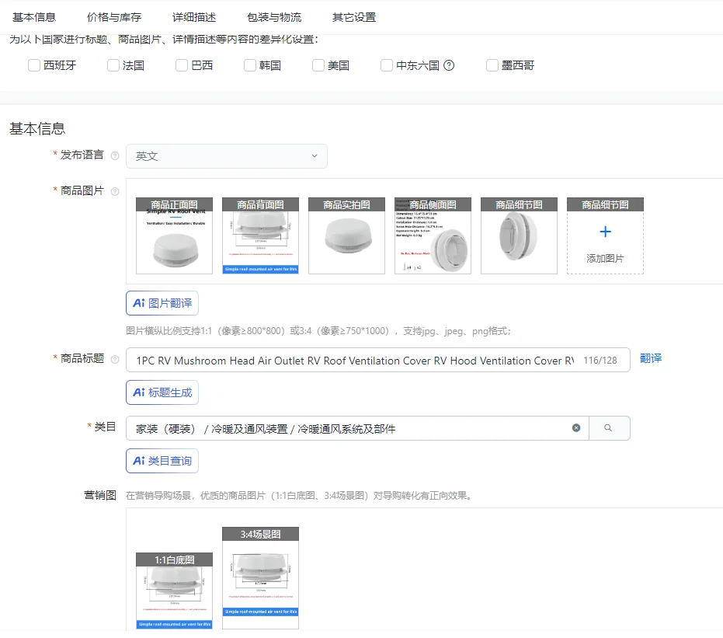Image resolution: width=723 pixels, height=638 pixels.
Task: Click help icon next to 发布语言
Action: [x=115, y=156]
